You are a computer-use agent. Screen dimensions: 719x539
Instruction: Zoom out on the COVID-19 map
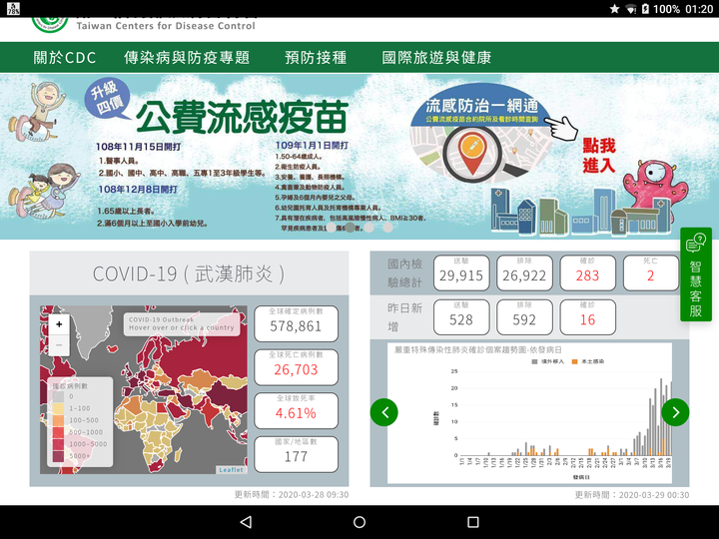(59, 344)
